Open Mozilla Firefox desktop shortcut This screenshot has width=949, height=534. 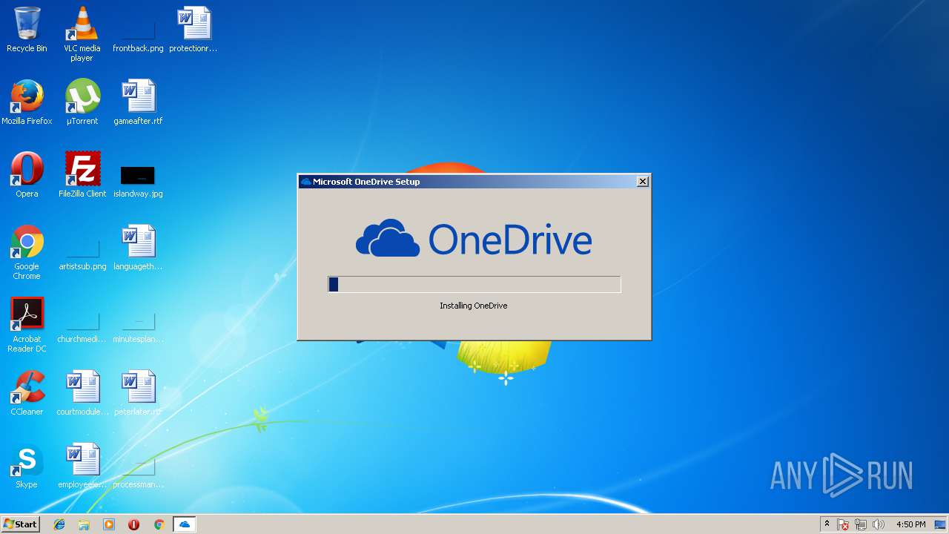[x=27, y=102]
